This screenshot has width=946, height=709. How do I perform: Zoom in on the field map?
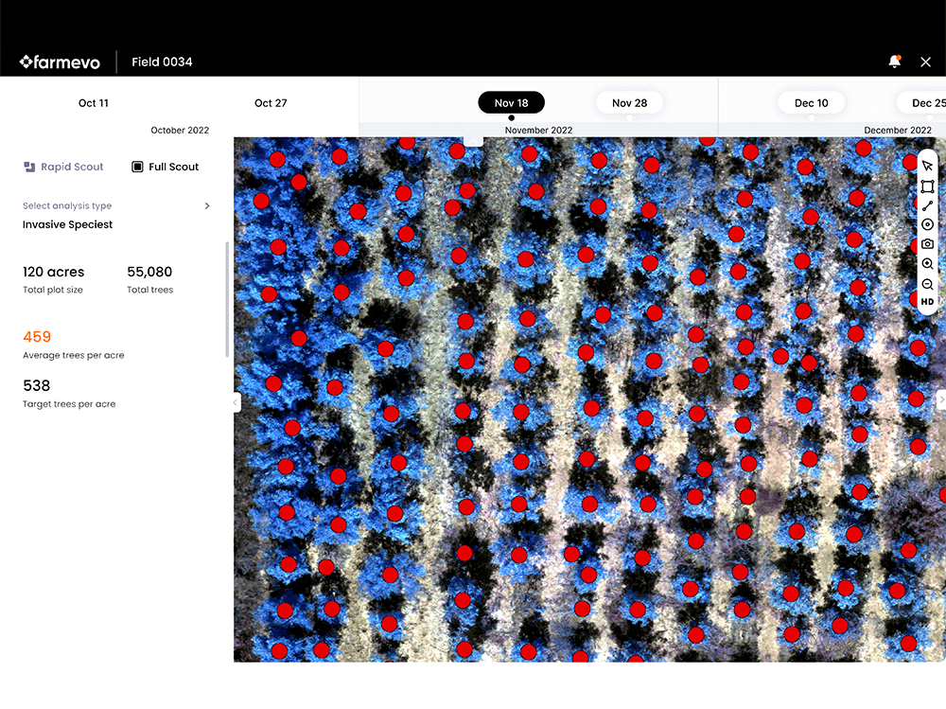point(927,264)
